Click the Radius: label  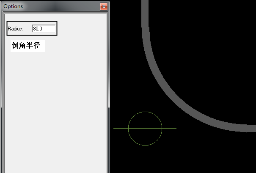point(15,29)
